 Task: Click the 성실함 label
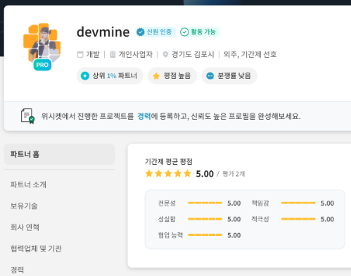pyautogui.click(x=167, y=219)
